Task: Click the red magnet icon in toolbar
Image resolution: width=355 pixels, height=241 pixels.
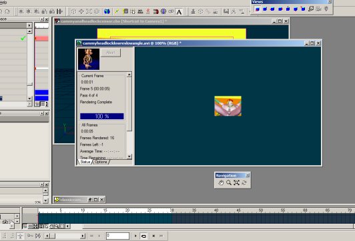Action: (x=155, y=11)
